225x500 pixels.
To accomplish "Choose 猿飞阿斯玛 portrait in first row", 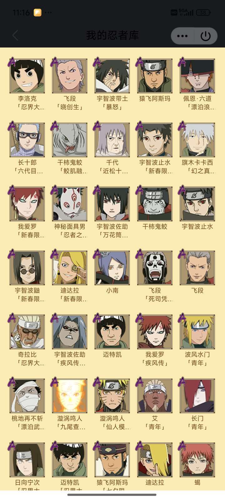I will pos(155,76).
